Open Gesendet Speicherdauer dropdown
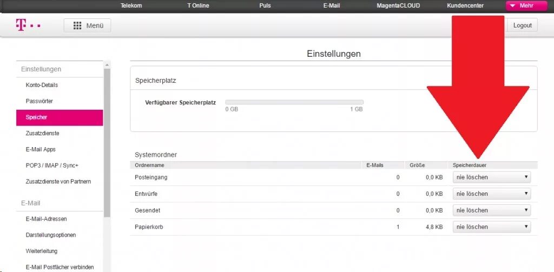Image resolution: width=554 pixels, height=272 pixels. pos(491,210)
